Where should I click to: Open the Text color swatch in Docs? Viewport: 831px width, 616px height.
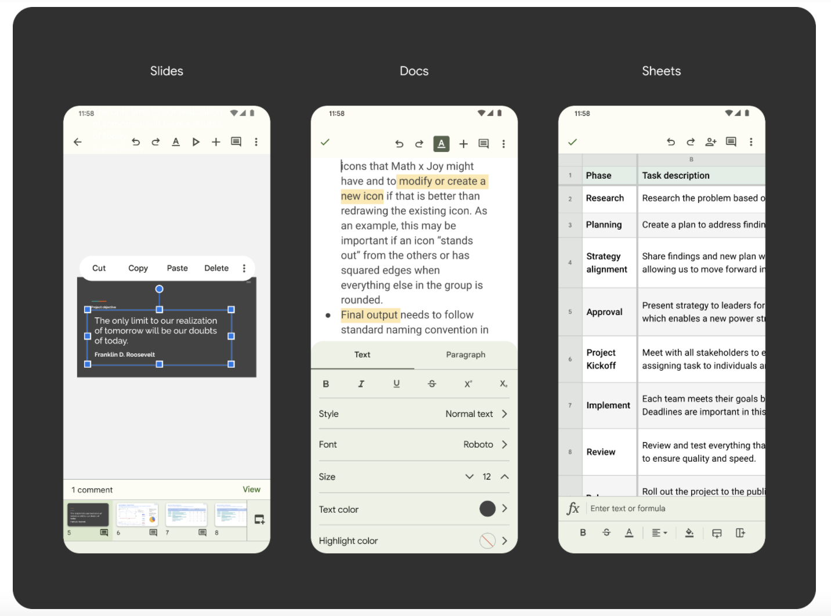click(487, 509)
